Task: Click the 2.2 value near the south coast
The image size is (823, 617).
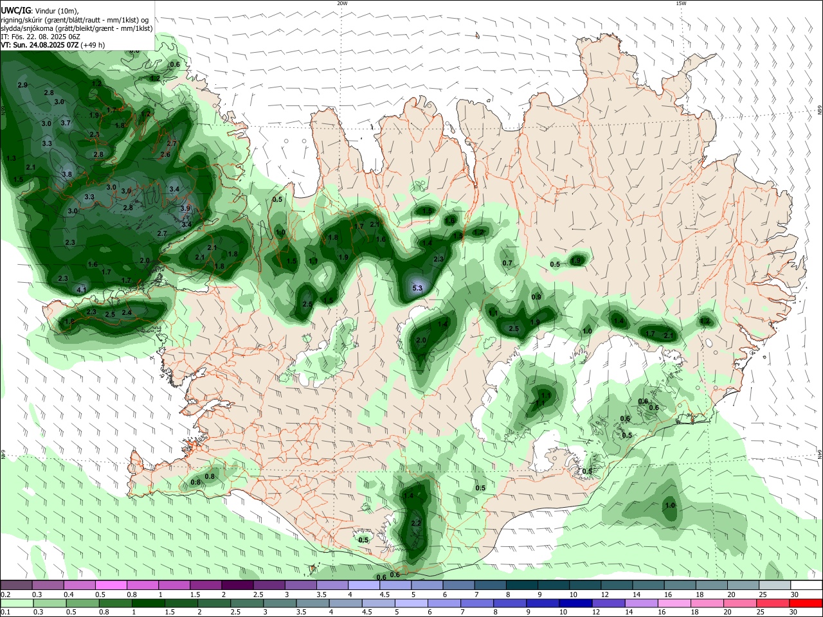Action: [x=416, y=523]
